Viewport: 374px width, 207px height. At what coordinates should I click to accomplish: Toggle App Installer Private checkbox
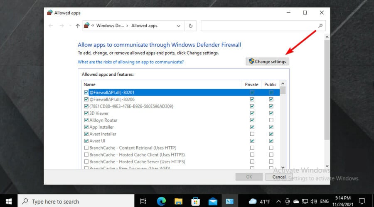pos(252,127)
